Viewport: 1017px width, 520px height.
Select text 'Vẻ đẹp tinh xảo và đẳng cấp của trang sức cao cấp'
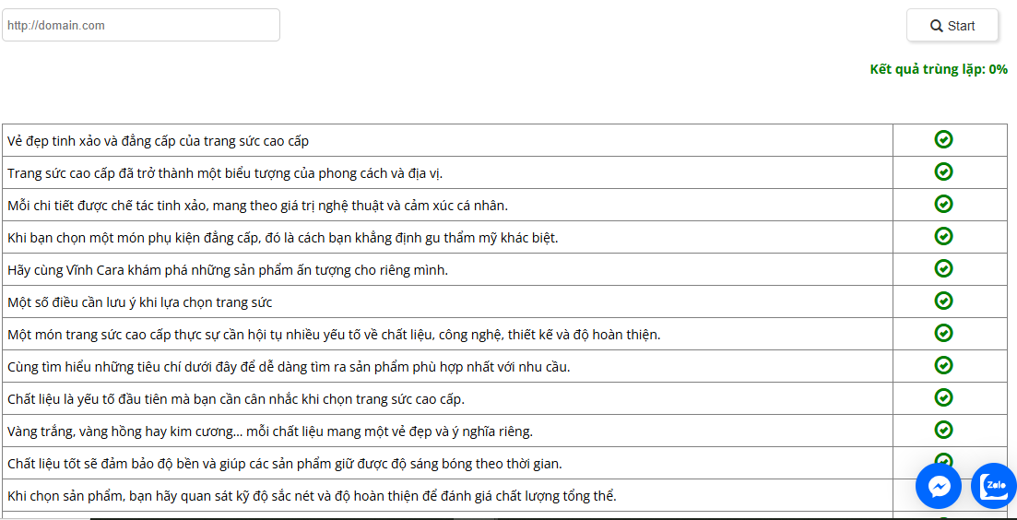(x=159, y=141)
